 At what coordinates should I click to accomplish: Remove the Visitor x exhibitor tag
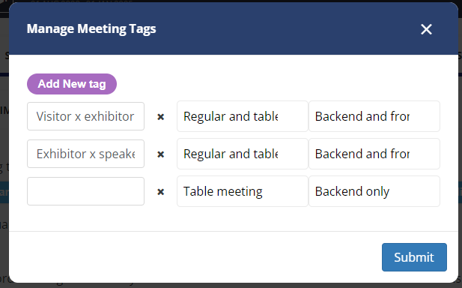[160, 117]
